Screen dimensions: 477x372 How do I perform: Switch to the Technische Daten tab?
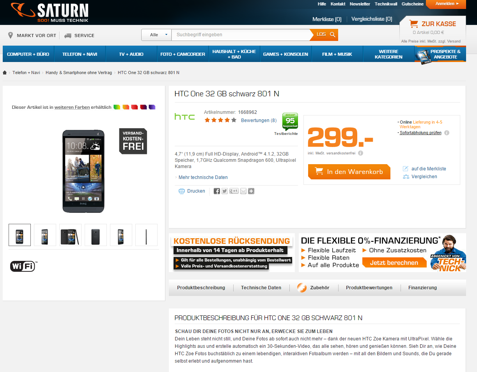click(261, 288)
